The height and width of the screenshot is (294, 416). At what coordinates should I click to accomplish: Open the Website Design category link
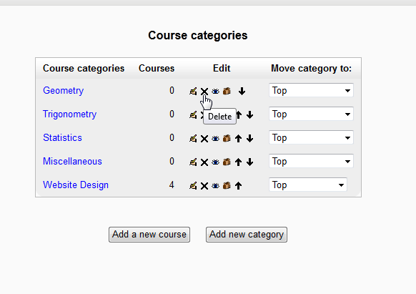(x=76, y=185)
